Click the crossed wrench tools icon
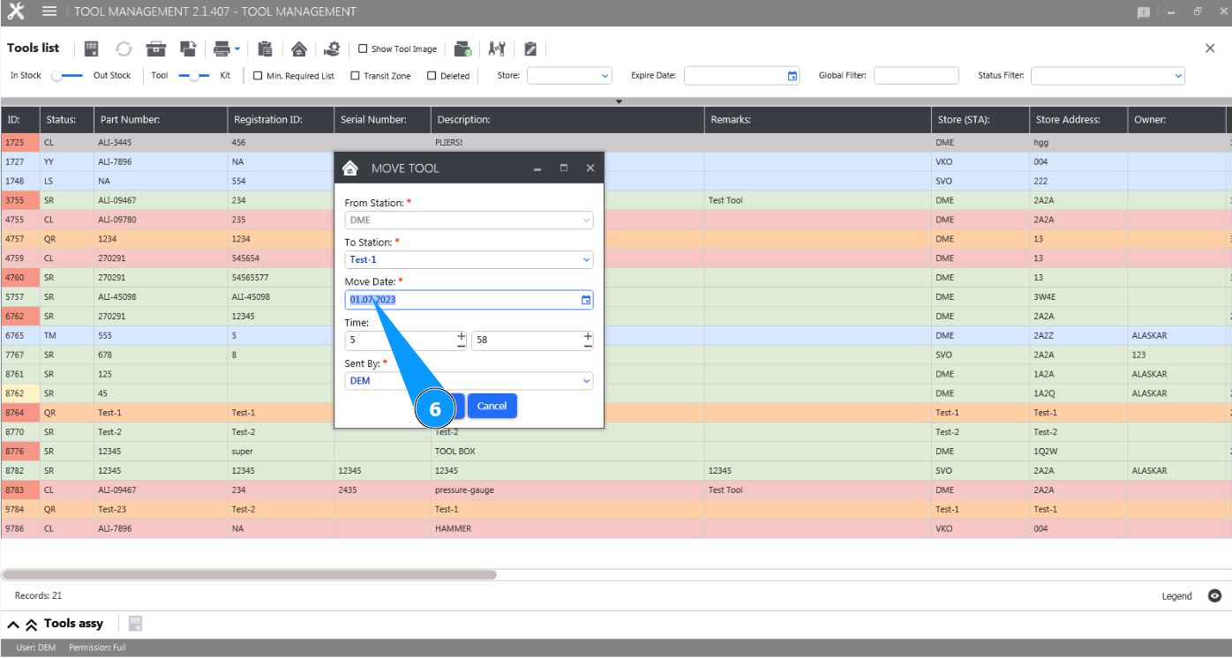The image size is (1232, 658). [x=497, y=49]
